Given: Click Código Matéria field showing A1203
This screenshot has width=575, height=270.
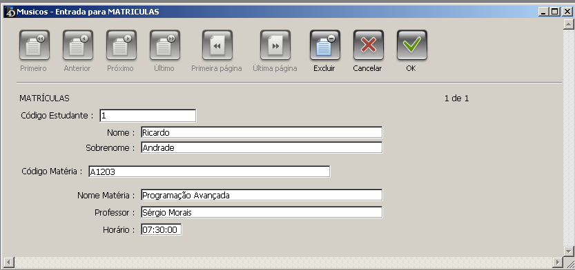Looking at the screenshot, I should click(209, 172).
